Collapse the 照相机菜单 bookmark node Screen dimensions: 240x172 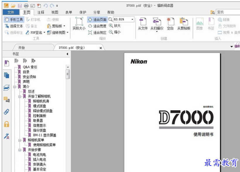(x=20, y=140)
